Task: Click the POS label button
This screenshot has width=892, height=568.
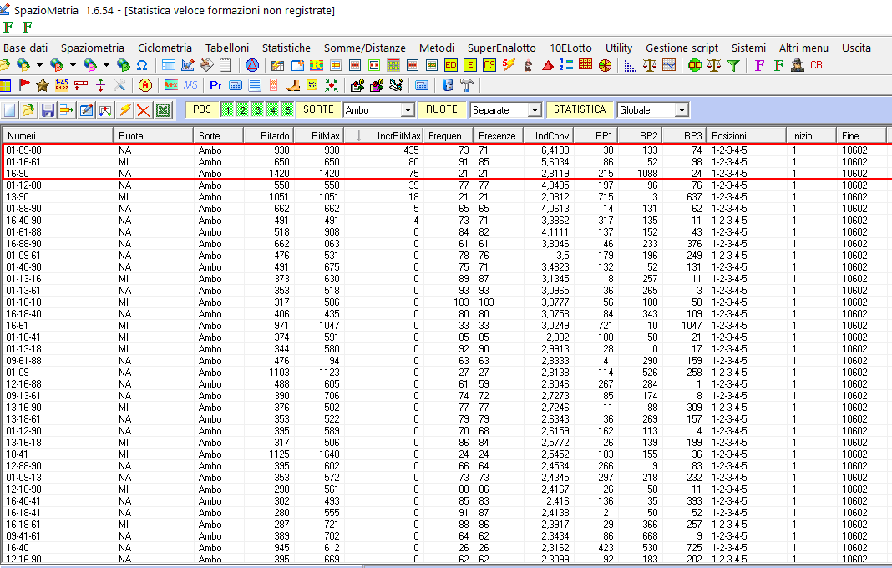Action: (x=202, y=110)
